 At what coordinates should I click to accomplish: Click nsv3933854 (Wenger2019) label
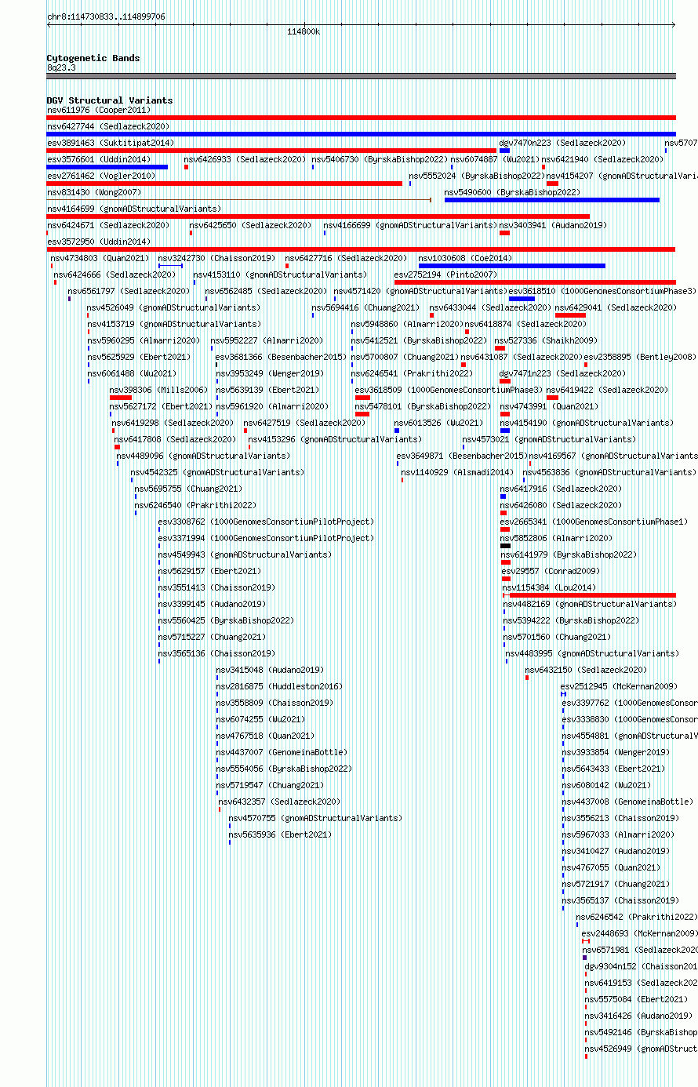point(616,752)
